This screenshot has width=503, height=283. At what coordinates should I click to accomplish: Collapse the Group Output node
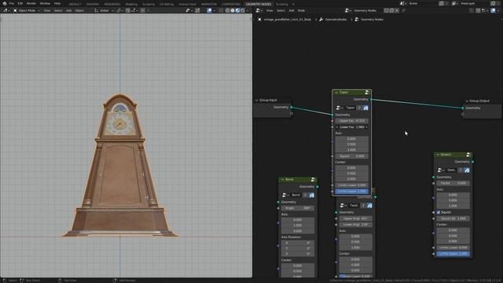467,101
